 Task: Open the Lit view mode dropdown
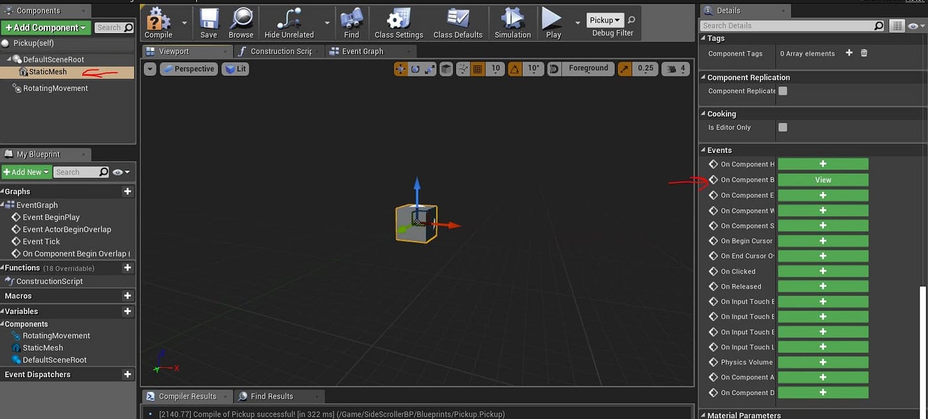[x=235, y=68]
